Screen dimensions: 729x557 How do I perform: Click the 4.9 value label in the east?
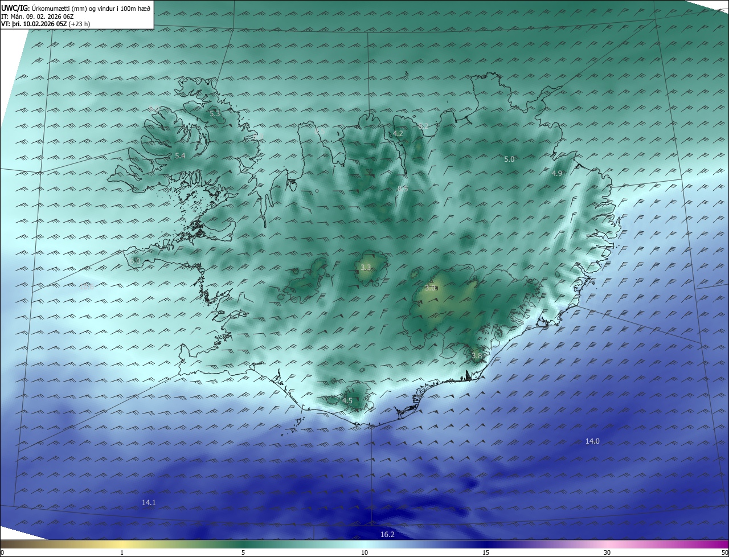[557, 173]
